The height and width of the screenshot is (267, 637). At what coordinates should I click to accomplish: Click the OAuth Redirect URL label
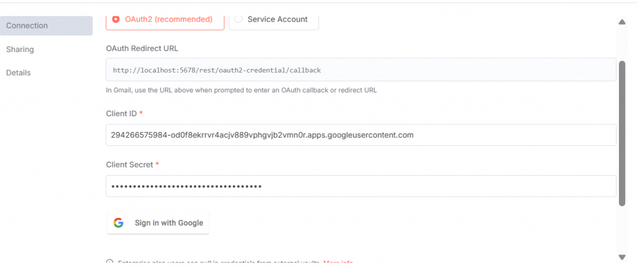pyautogui.click(x=142, y=48)
